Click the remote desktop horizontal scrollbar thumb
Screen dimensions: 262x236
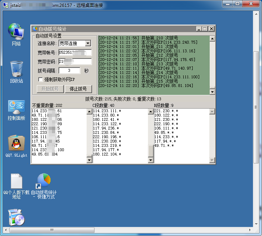click(52, 230)
